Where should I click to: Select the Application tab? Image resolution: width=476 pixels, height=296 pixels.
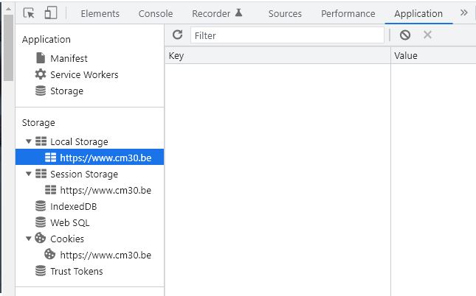pyautogui.click(x=418, y=14)
